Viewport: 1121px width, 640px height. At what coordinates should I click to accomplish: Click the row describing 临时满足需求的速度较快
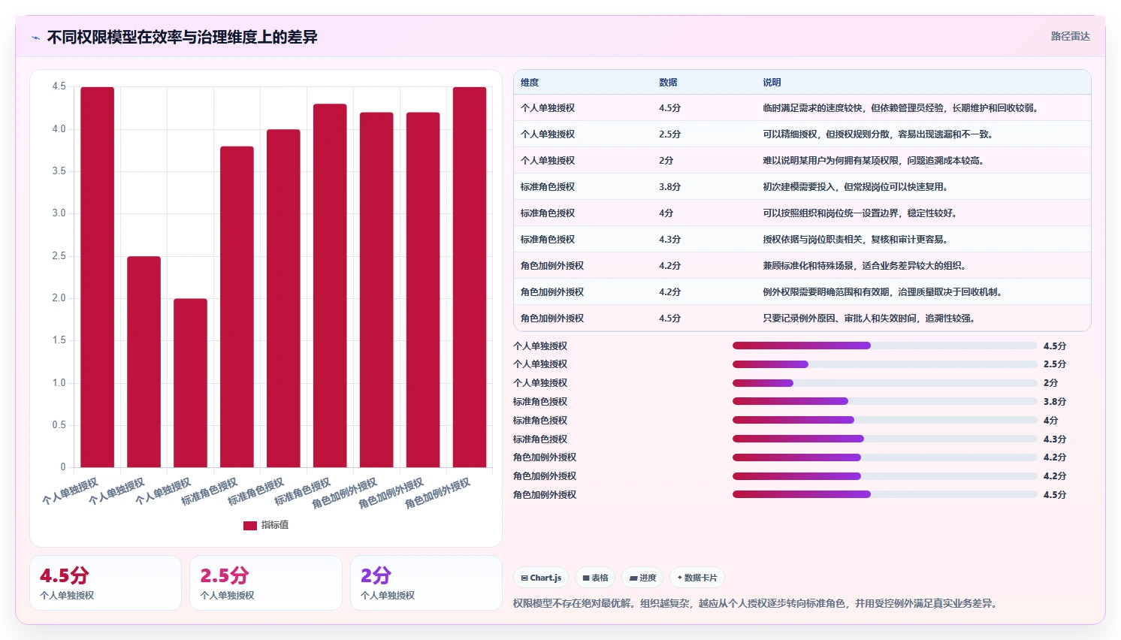pyautogui.click(x=802, y=108)
